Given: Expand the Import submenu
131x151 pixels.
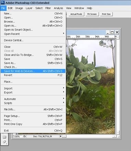Looking at the screenshot, I should [x=33, y=88].
